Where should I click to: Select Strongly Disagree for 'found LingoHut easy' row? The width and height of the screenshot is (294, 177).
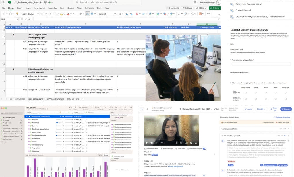click(246, 92)
